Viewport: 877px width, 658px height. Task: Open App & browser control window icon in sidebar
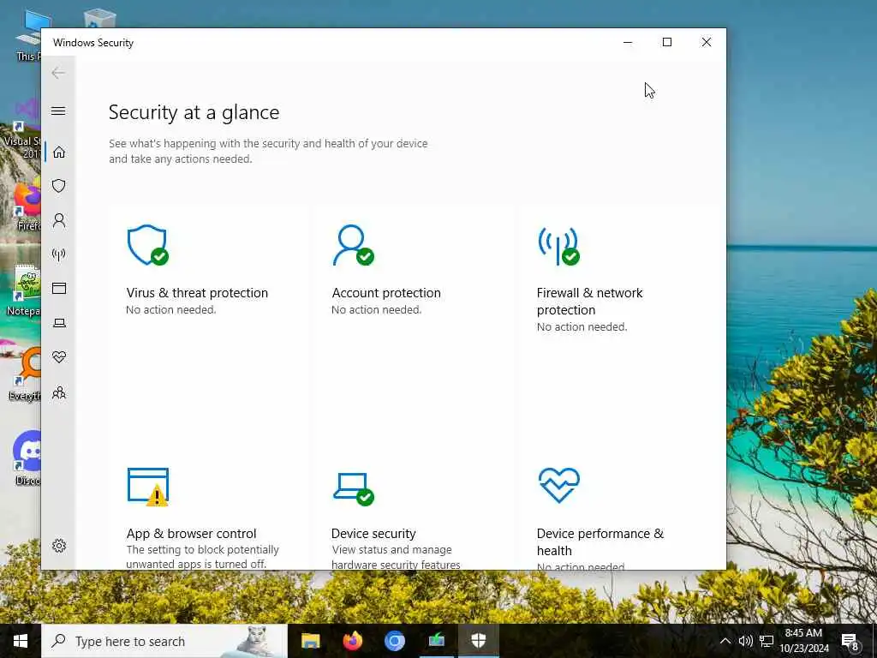(59, 288)
